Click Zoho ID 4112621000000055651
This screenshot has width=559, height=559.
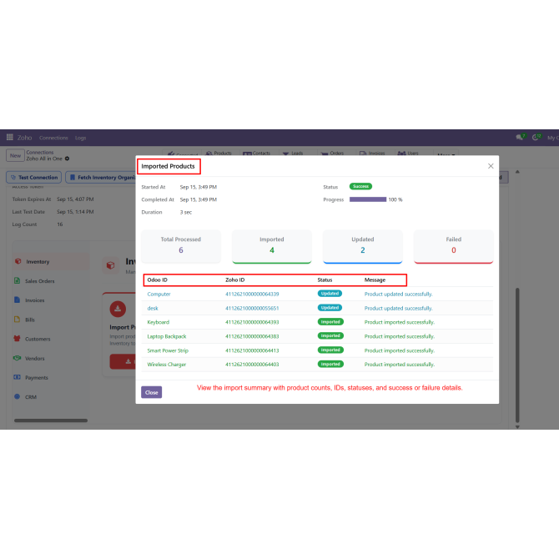[x=252, y=308]
